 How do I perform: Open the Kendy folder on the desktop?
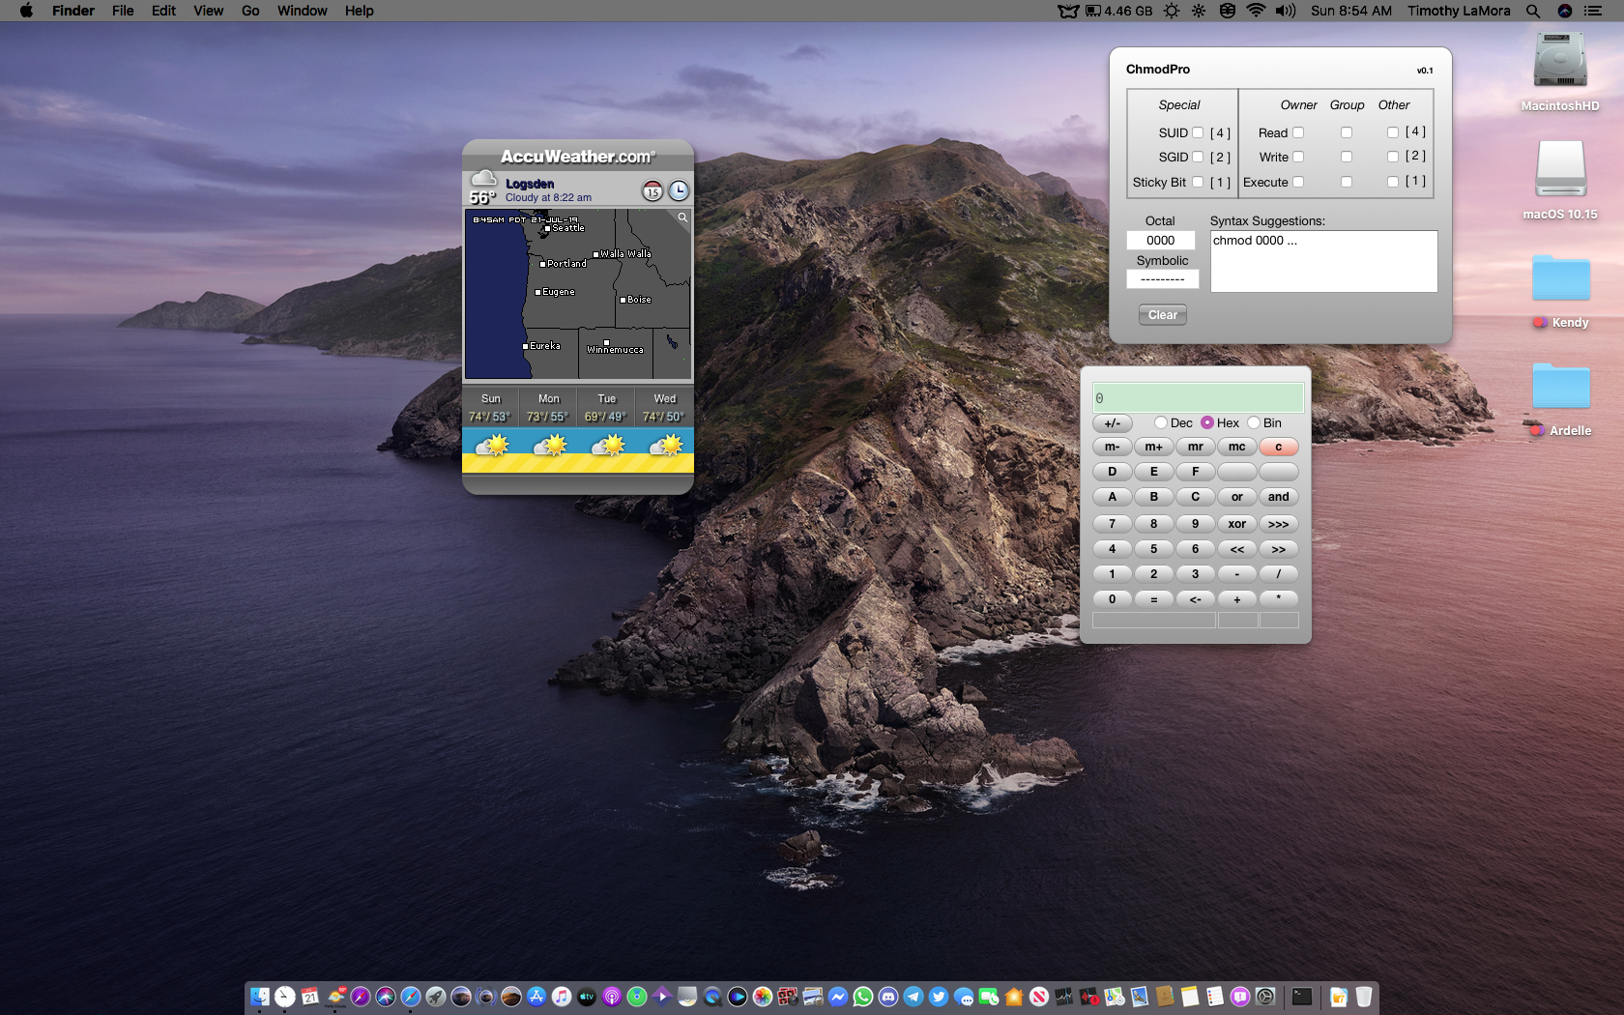tap(1560, 280)
